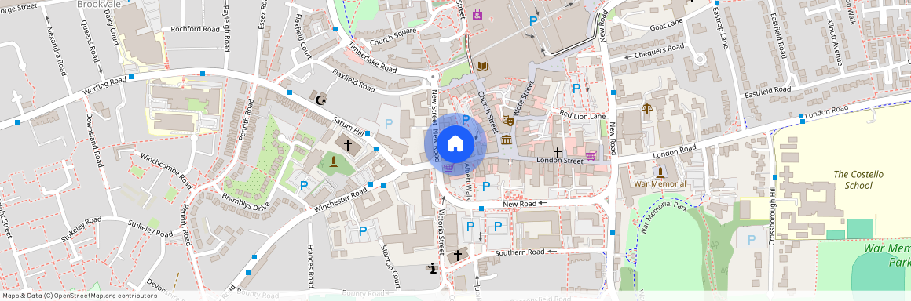911x301 pixels.
Task: Click the purple shopping bag icon at the map's top
Action: click(x=477, y=13)
